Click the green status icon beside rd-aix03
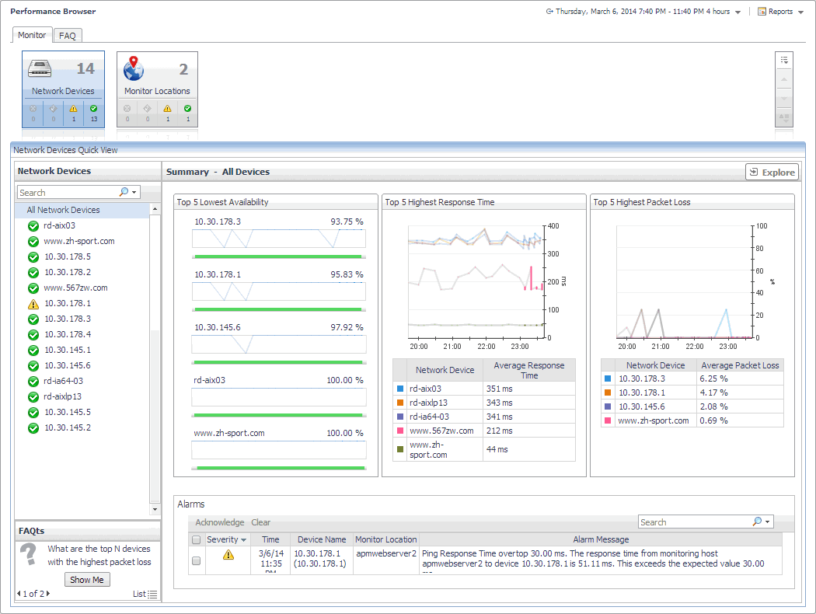 pos(33,226)
